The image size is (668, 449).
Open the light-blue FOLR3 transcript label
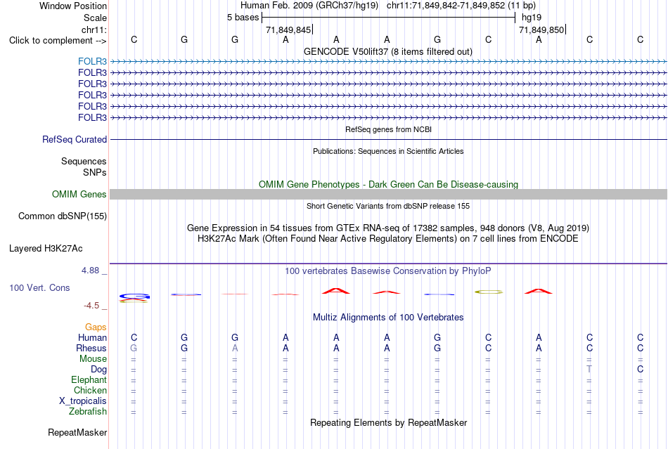point(92,61)
